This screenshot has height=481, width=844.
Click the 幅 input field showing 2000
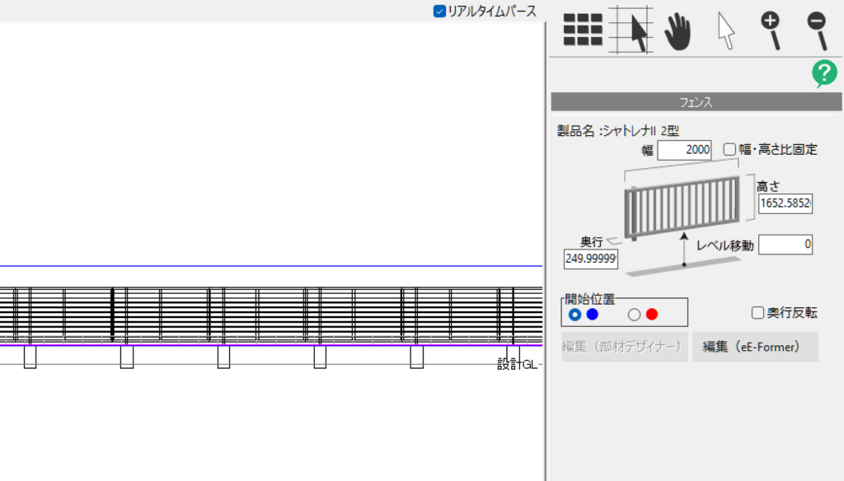pos(685,150)
